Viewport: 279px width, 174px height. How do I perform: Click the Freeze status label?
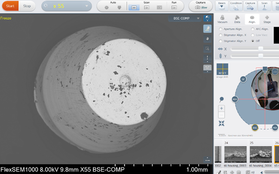[x=6, y=18]
